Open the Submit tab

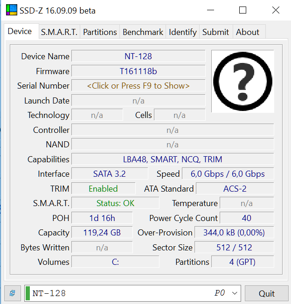coord(215,32)
